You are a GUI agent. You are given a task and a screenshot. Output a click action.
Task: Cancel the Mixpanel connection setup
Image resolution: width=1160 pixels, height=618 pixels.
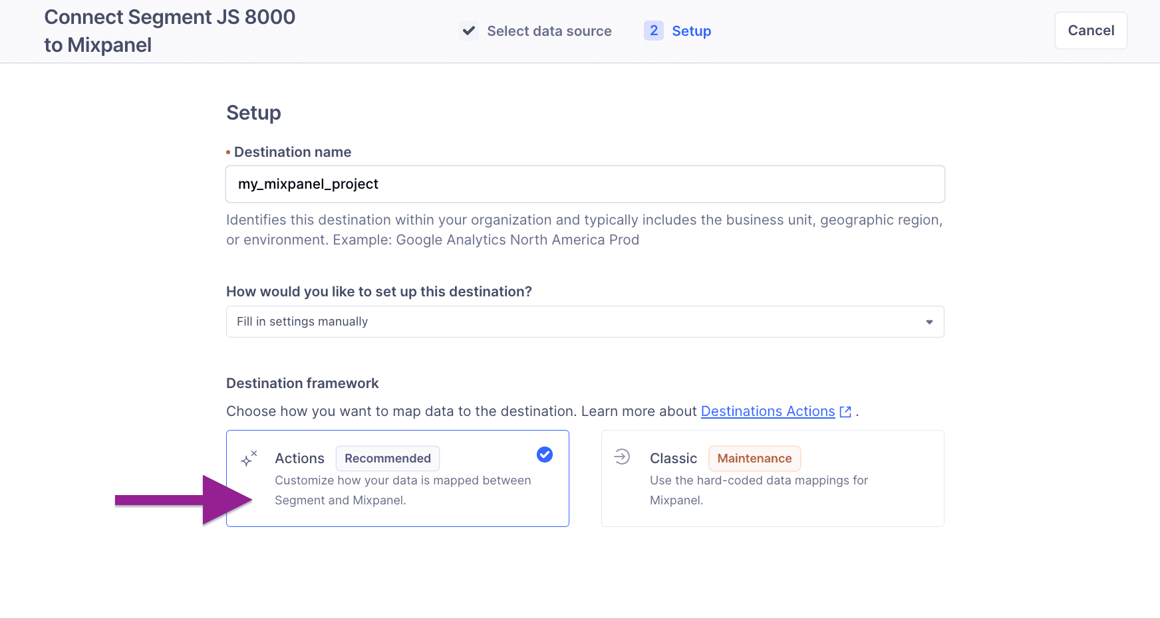(1090, 30)
